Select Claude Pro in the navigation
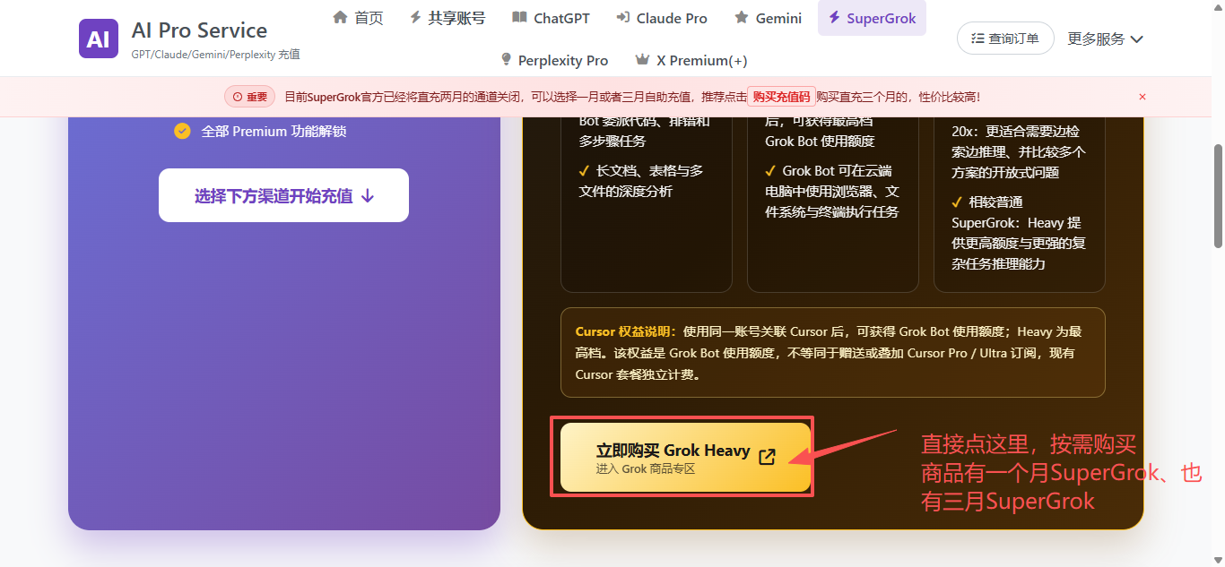Viewport: 1225px width, 567px height. [x=662, y=18]
